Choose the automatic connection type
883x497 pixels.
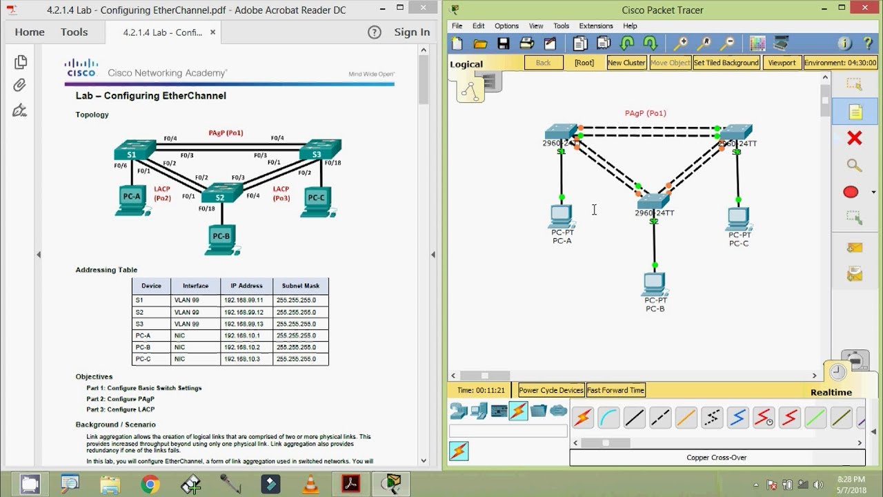point(583,418)
